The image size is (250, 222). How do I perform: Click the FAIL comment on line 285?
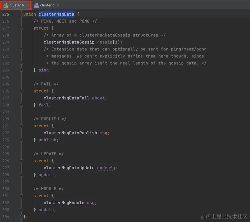tap(46, 84)
